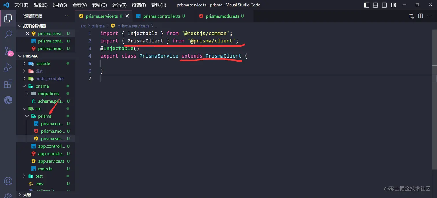Toggle bottom panel layout icon
This screenshot has height=198, width=437.
tap(375, 5)
